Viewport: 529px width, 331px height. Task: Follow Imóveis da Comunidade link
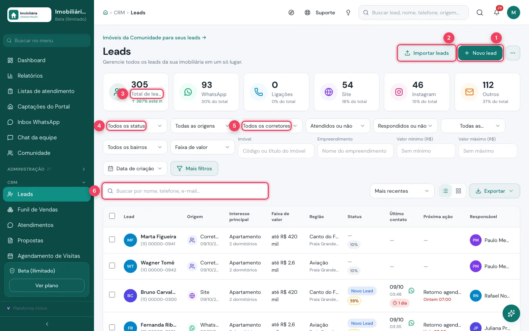coord(154,38)
